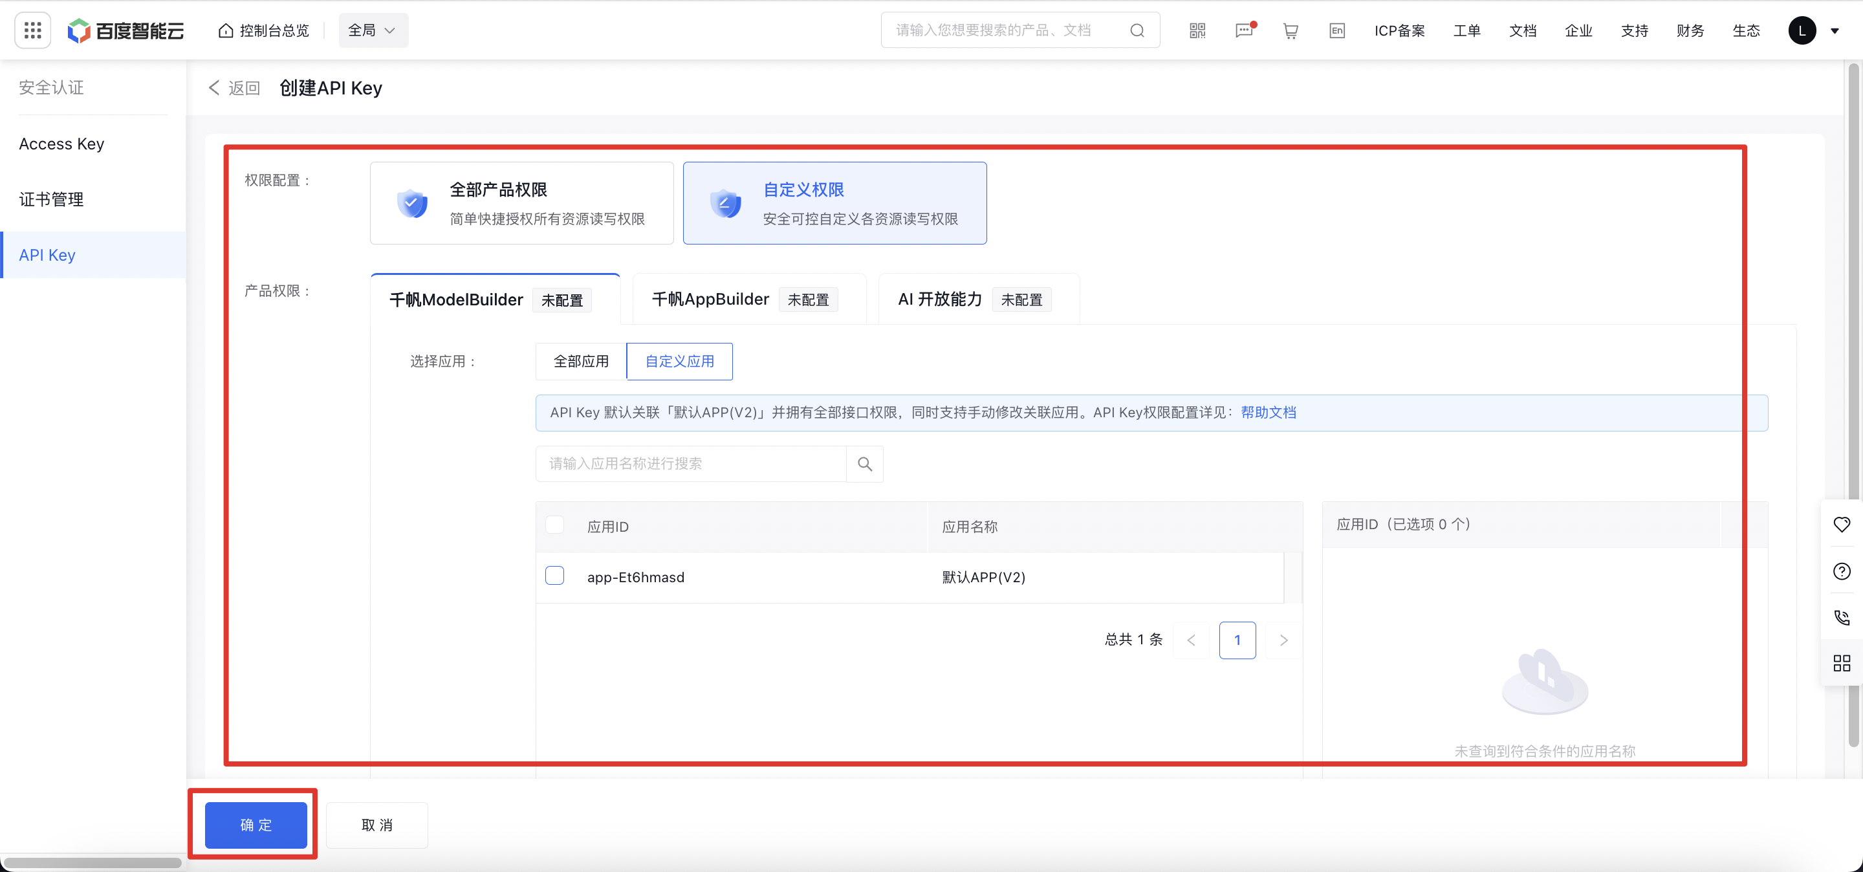1863x872 pixels.
Task: Select 自定义应用 option
Action: [679, 362]
